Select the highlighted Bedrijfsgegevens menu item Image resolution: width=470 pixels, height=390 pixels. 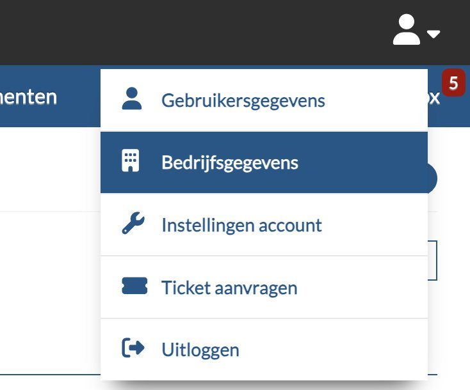pyautogui.click(x=264, y=162)
